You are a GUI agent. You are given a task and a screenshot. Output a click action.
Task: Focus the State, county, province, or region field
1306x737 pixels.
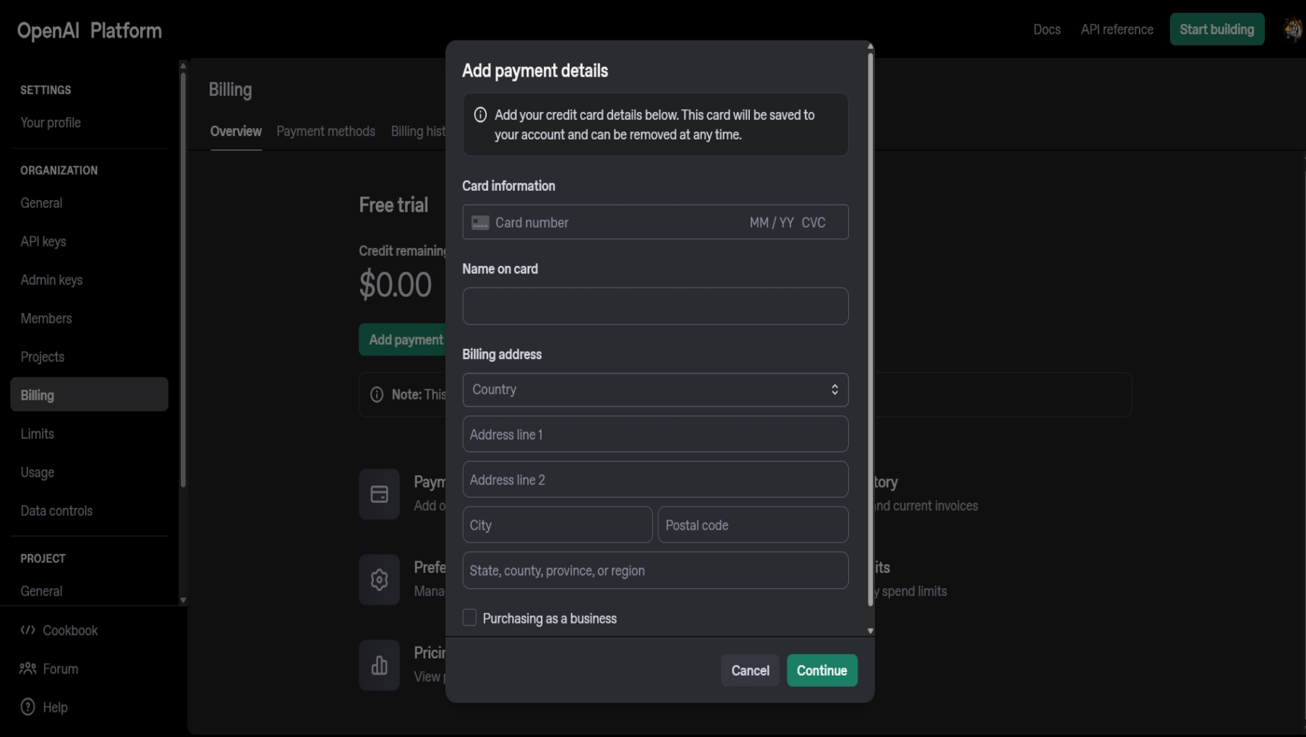655,571
